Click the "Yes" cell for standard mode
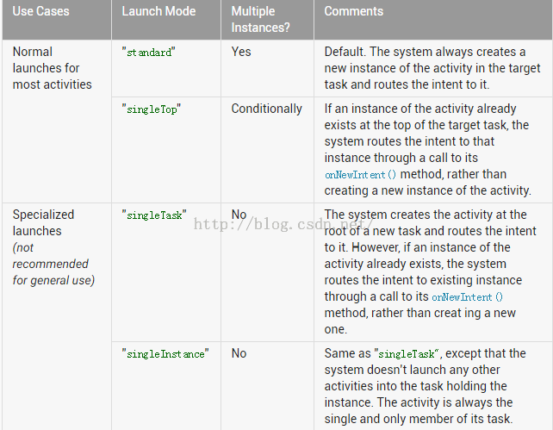 (241, 52)
